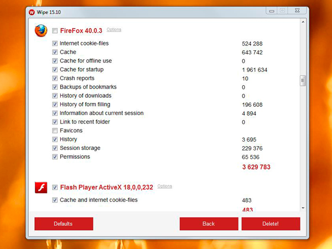
Task: Uncheck Internet cookie-files checkbox
Action: pos(55,43)
